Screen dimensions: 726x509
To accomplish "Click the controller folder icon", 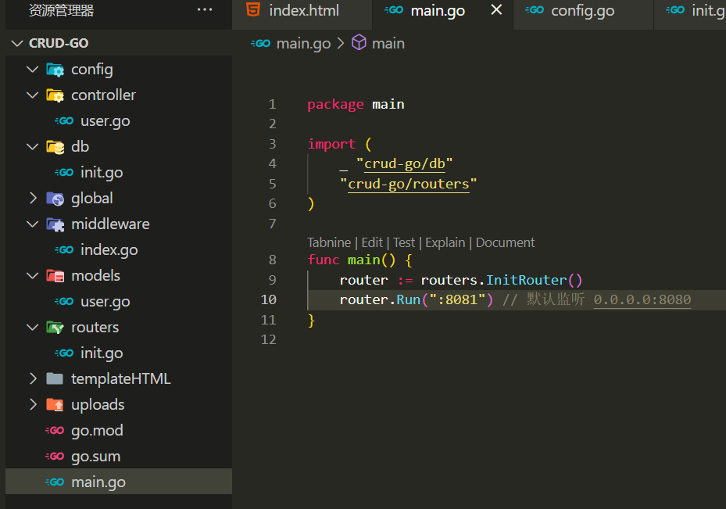I will [55, 95].
